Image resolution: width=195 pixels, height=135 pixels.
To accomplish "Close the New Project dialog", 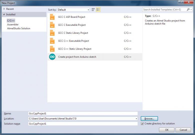I will pyautogui.click(x=189, y=2).
